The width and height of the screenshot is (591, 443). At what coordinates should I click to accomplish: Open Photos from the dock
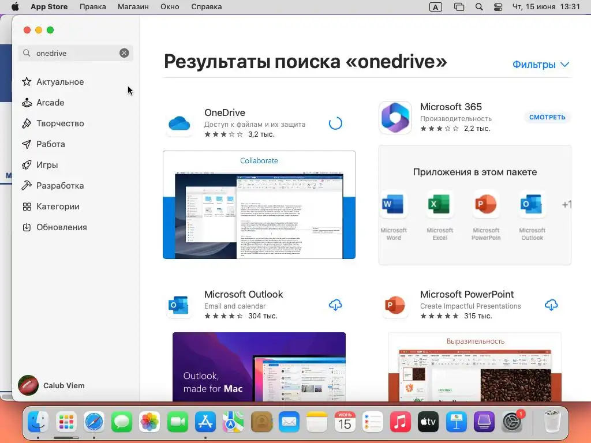coord(149,422)
